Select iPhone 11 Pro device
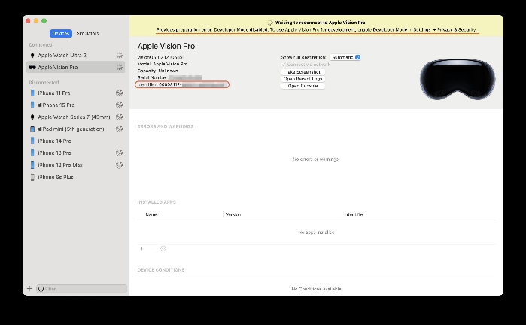This screenshot has width=526, height=325. [x=75, y=93]
